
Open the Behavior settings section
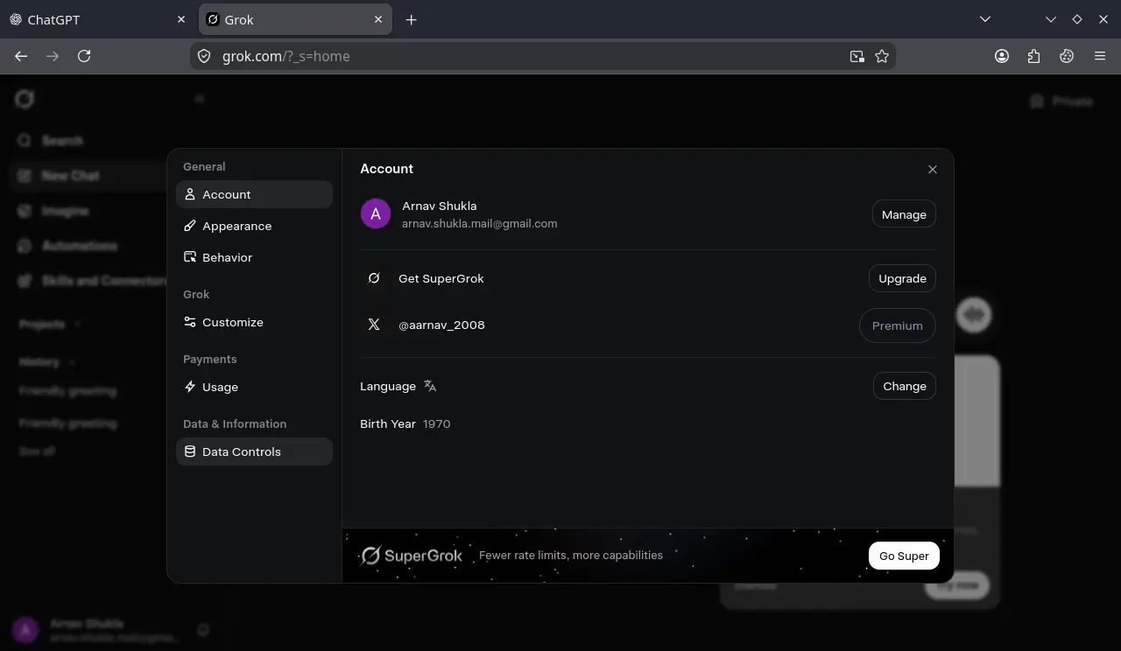254,257
